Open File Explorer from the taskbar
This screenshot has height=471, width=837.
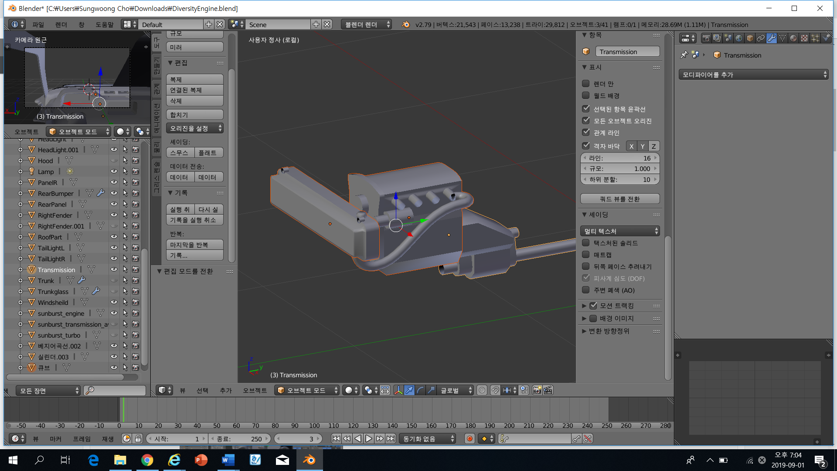pos(120,460)
